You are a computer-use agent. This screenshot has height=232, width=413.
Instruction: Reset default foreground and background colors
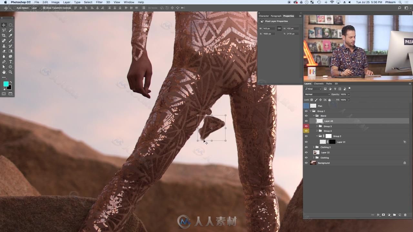4,89
